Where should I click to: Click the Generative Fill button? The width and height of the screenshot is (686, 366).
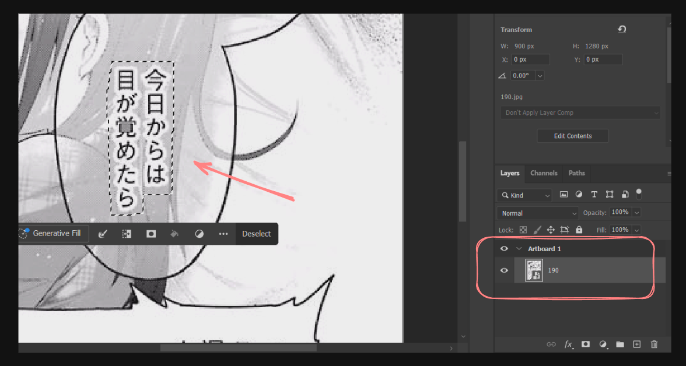[x=54, y=234]
